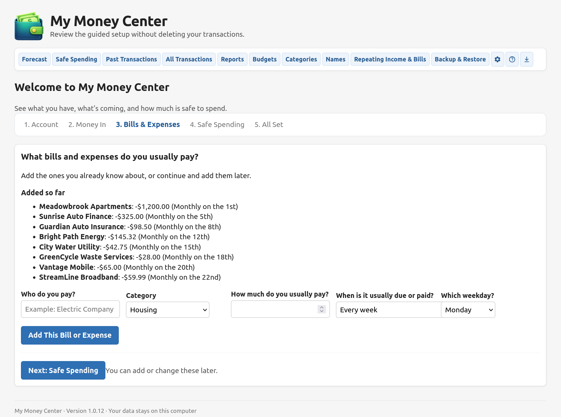Jump to setup step 1. Account
The width and height of the screenshot is (561, 417).
click(x=41, y=125)
